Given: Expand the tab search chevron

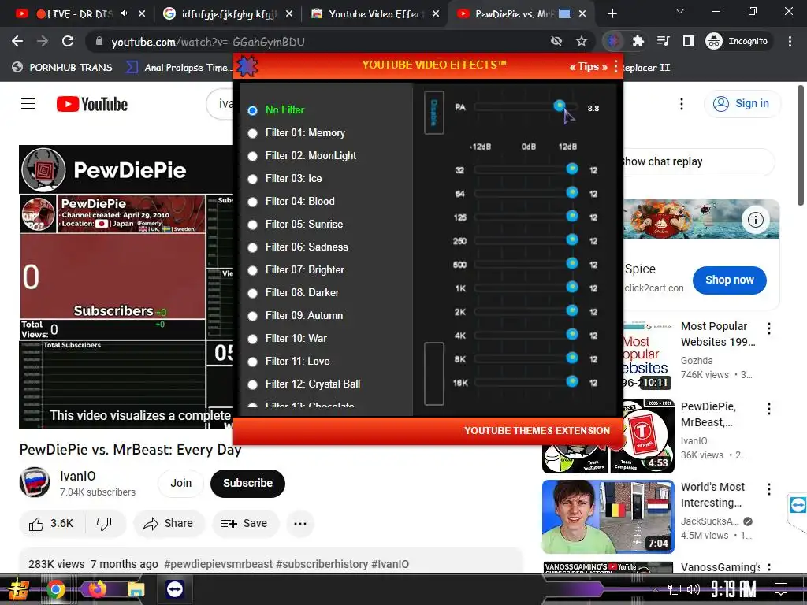Looking at the screenshot, I should (x=680, y=11).
